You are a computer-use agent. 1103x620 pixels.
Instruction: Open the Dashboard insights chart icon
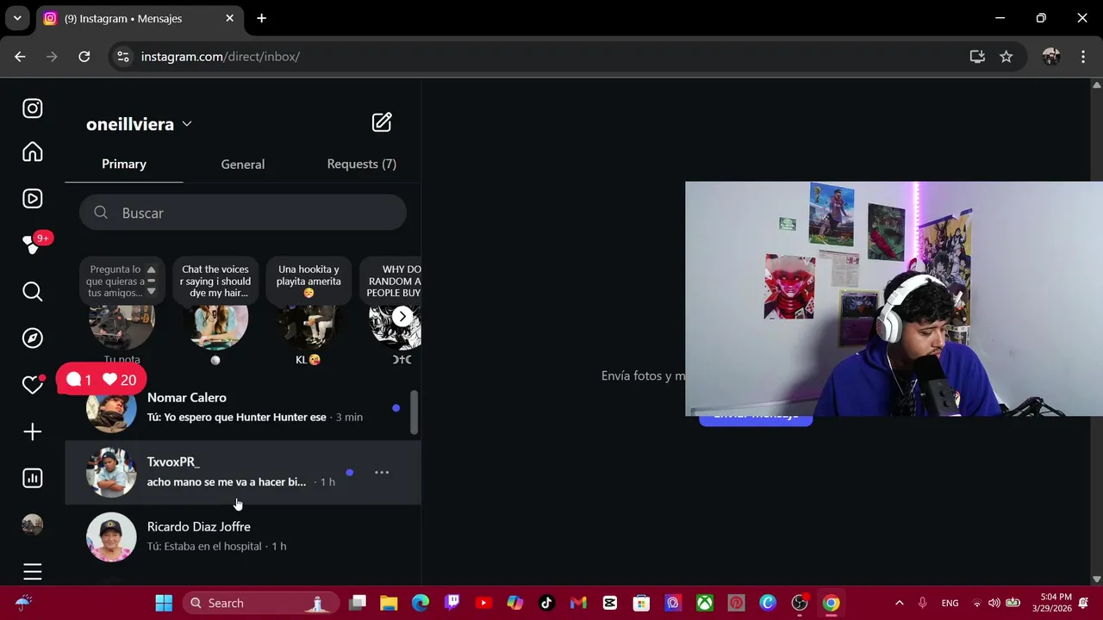(x=33, y=479)
